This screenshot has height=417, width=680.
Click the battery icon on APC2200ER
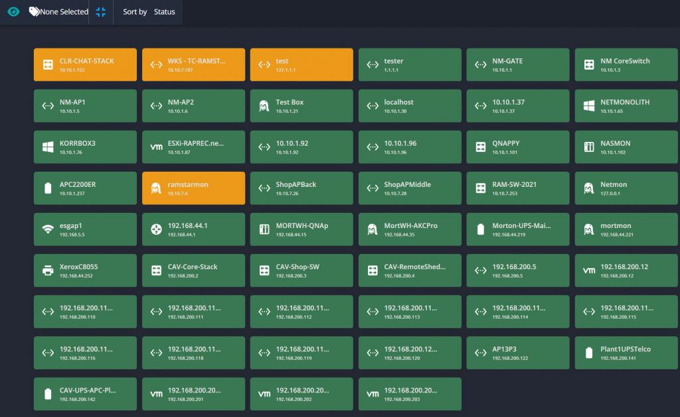[x=48, y=188]
